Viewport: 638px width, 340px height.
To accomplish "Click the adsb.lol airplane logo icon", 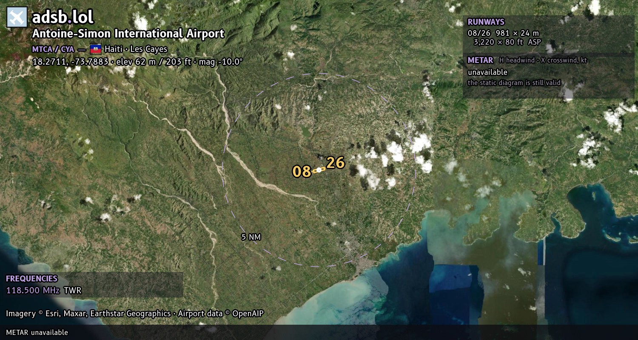I will [x=17, y=17].
